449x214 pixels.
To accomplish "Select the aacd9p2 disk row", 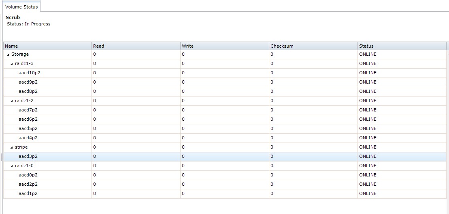I will tap(28, 82).
